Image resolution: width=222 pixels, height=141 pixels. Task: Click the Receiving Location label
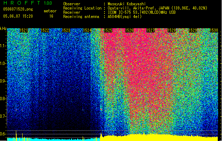(x=82, y=8)
